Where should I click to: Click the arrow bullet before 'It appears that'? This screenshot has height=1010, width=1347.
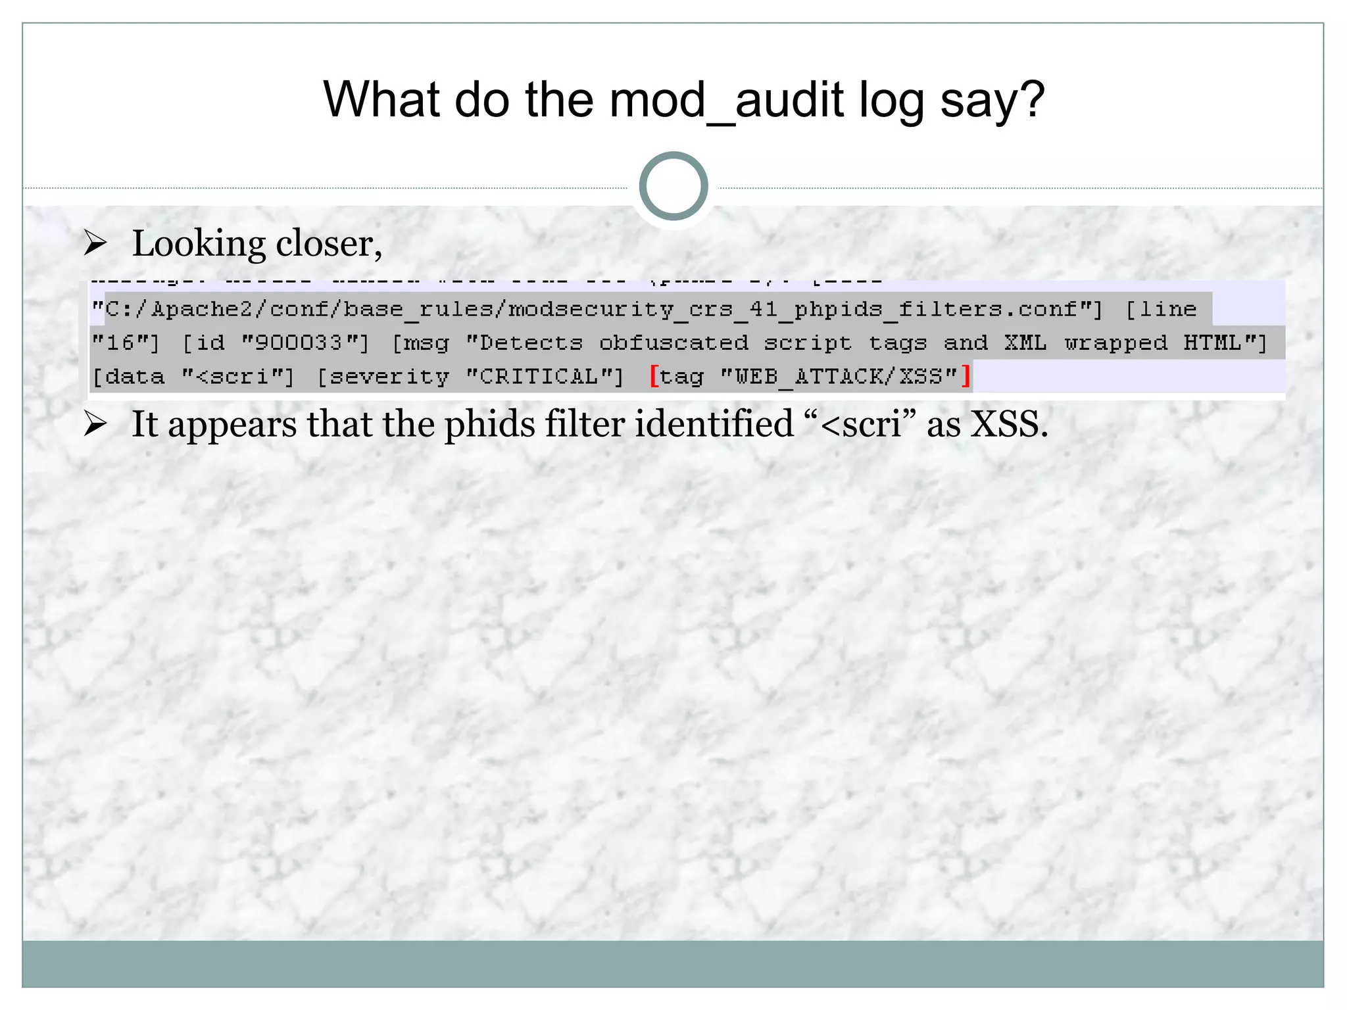coord(95,425)
